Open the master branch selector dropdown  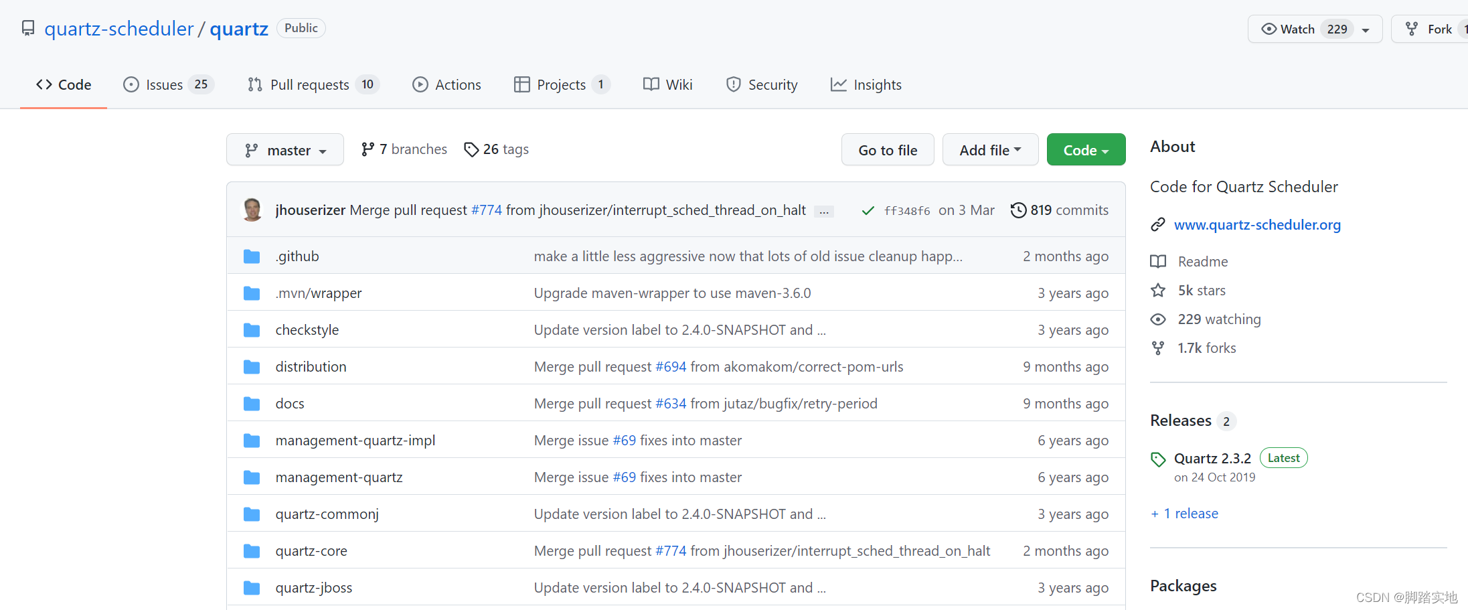click(285, 150)
